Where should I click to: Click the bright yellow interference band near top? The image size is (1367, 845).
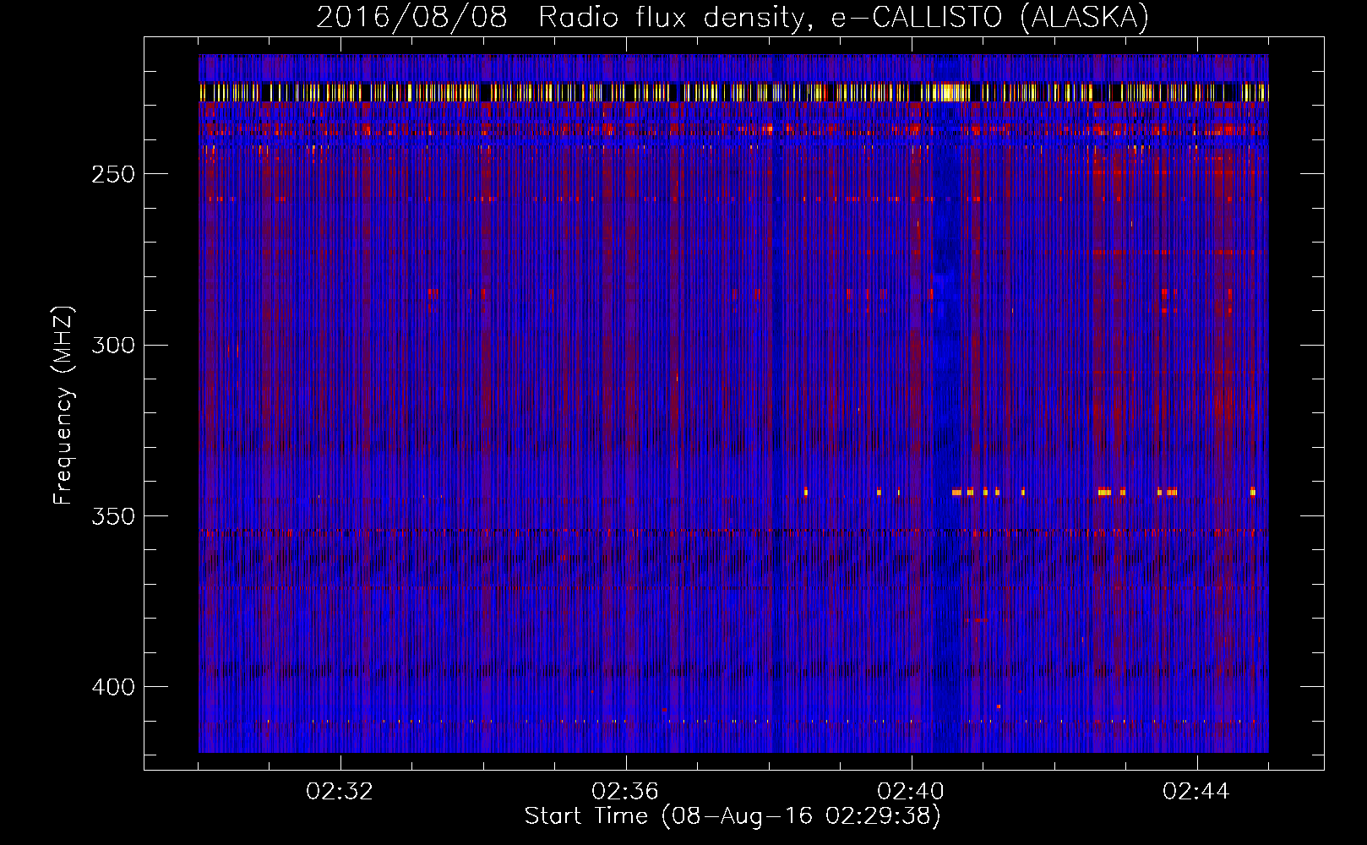[x=591, y=92]
